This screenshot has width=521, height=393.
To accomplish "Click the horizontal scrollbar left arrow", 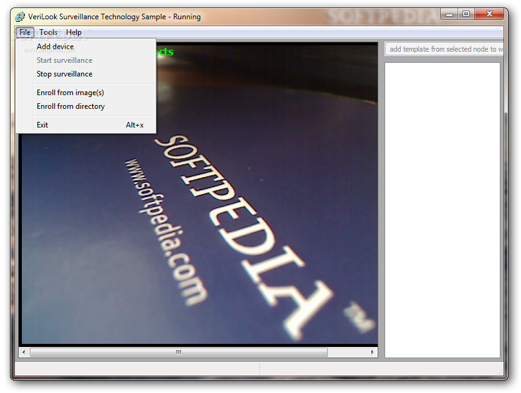I will click(23, 352).
